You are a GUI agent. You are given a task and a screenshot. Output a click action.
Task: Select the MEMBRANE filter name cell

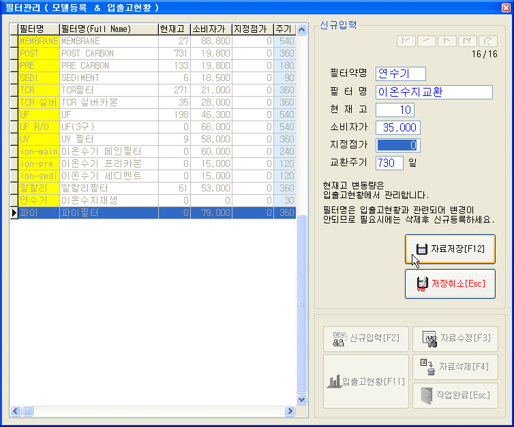click(x=39, y=42)
